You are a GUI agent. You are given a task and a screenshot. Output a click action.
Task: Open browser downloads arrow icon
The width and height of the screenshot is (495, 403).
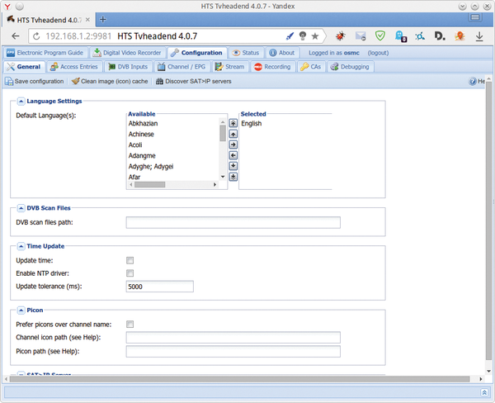(x=479, y=36)
